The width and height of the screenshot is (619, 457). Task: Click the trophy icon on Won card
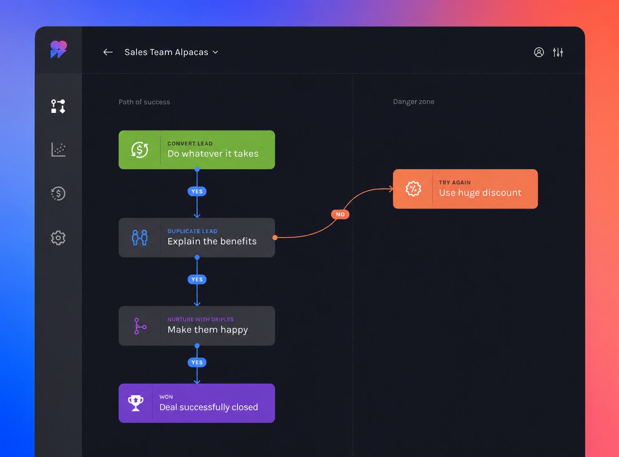[136, 403]
